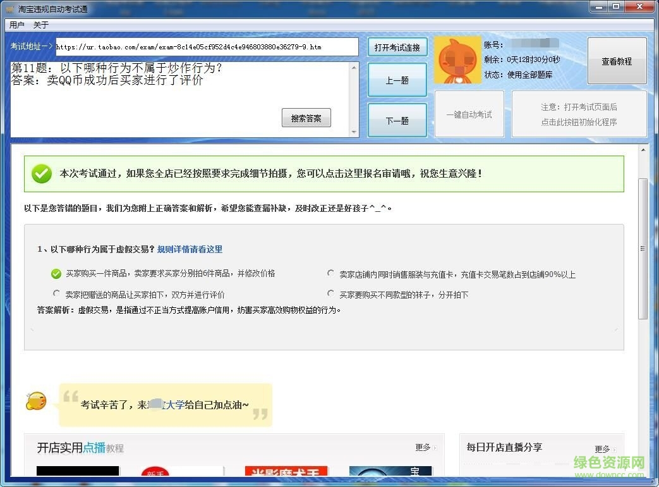The image size is (659, 487).
Task: Click the smiley emoji beside the encouragement bubble
Action: [x=36, y=400]
